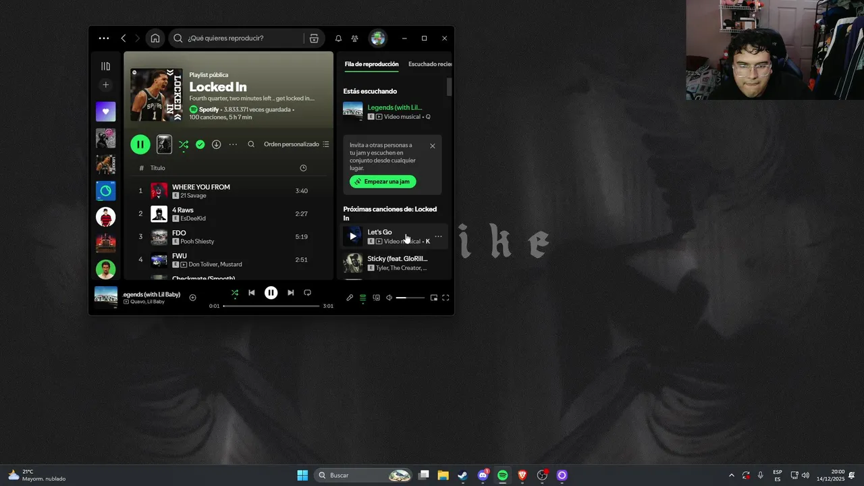Skip to previous track
This screenshot has height=486, width=864.
coord(252,293)
